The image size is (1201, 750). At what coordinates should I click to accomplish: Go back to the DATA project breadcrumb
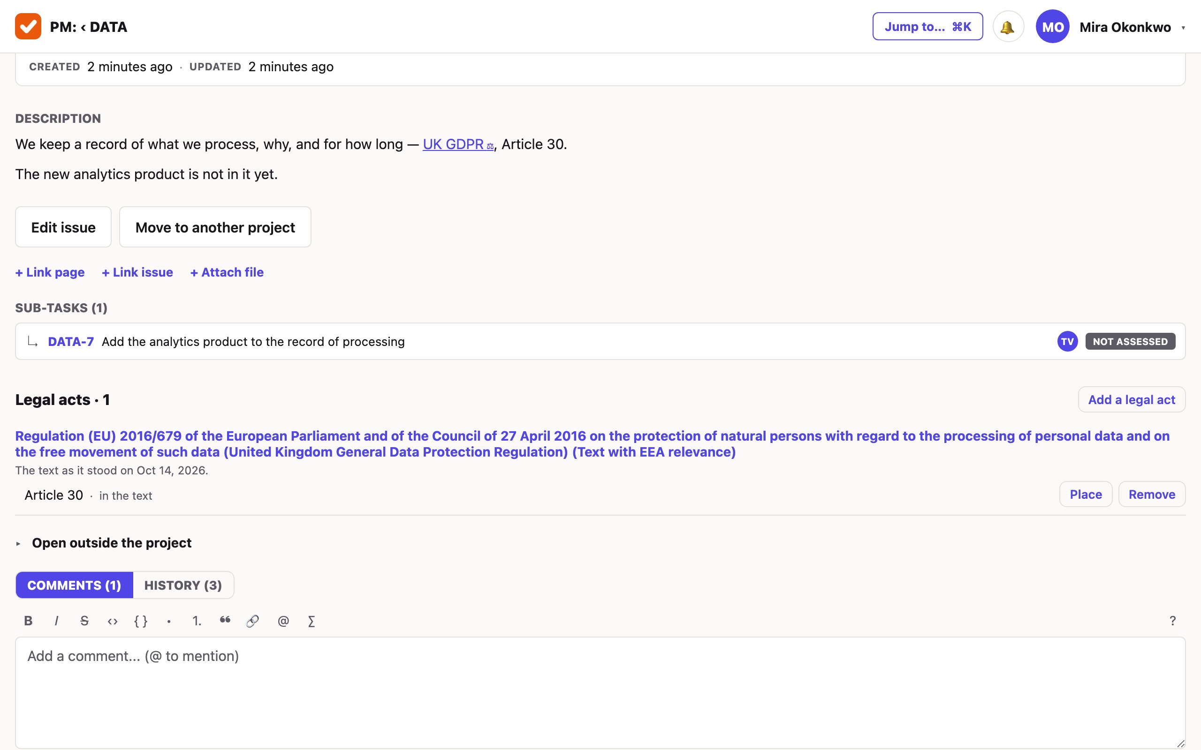pos(103,27)
